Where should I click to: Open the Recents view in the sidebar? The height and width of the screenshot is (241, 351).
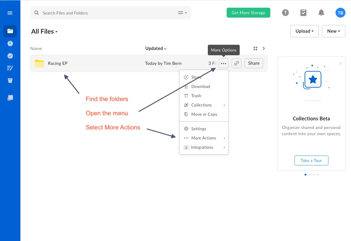(10, 43)
